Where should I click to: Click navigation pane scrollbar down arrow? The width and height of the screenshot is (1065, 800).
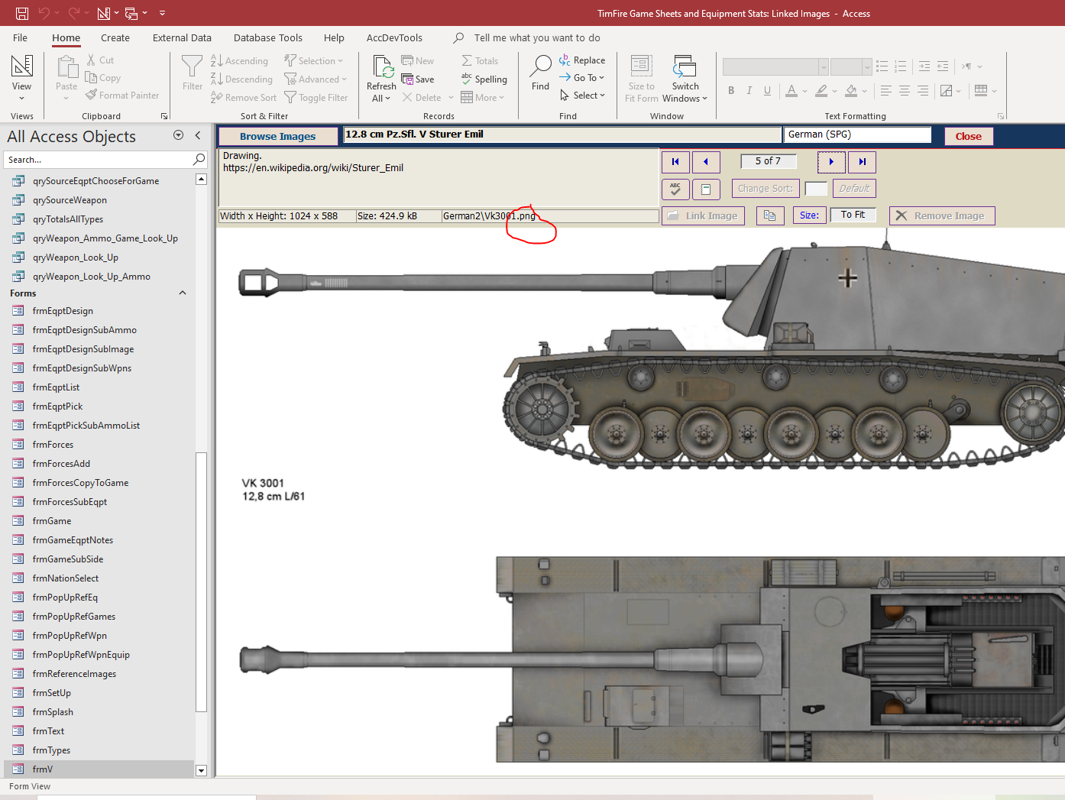(x=202, y=771)
